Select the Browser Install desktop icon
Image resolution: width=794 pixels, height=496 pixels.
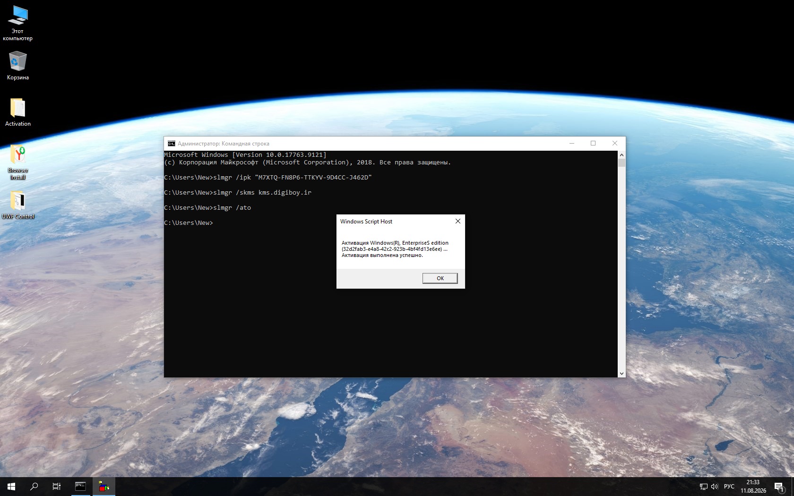pyautogui.click(x=18, y=162)
